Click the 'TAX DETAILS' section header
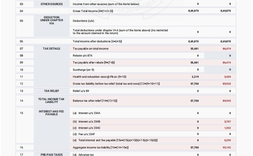Screen dimensions: 253x156 pyautogui.click(x=51, y=49)
